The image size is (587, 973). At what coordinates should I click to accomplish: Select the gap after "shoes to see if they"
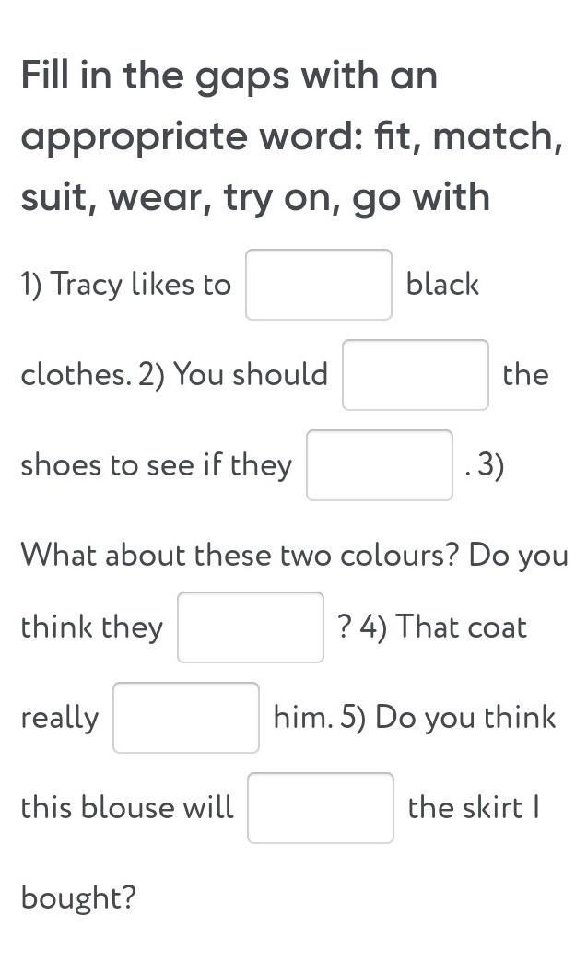coord(379,465)
